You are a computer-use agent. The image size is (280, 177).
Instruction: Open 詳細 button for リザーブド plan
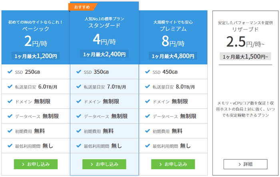(x=245, y=164)
